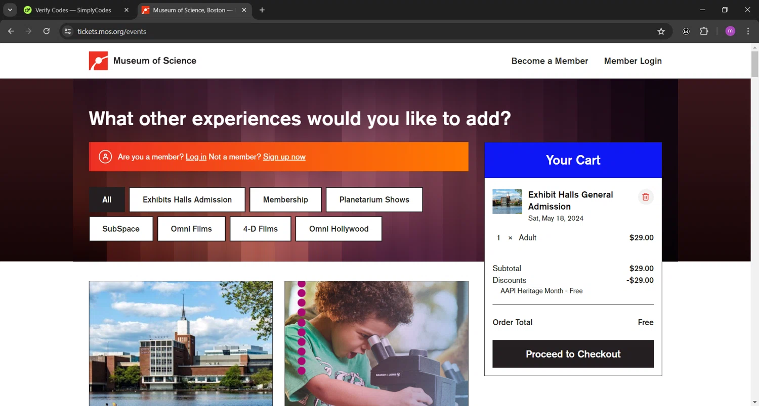The image size is (759, 406).
Task: Close the Verify Codes SimplyCodes tab
Action: 126,10
